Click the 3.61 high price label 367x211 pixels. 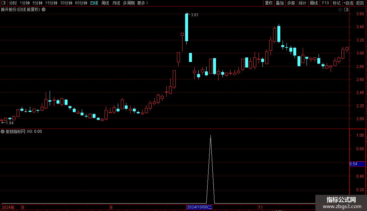click(x=195, y=15)
